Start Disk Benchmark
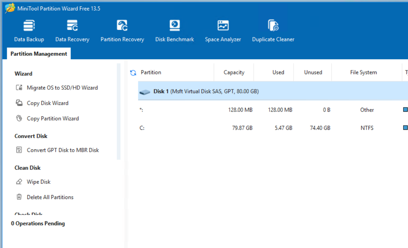This screenshot has height=248, width=408. tap(174, 31)
